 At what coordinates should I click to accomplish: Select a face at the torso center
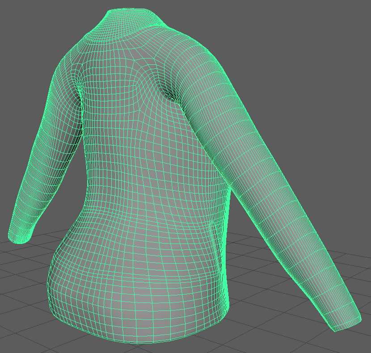[x=148, y=179]
